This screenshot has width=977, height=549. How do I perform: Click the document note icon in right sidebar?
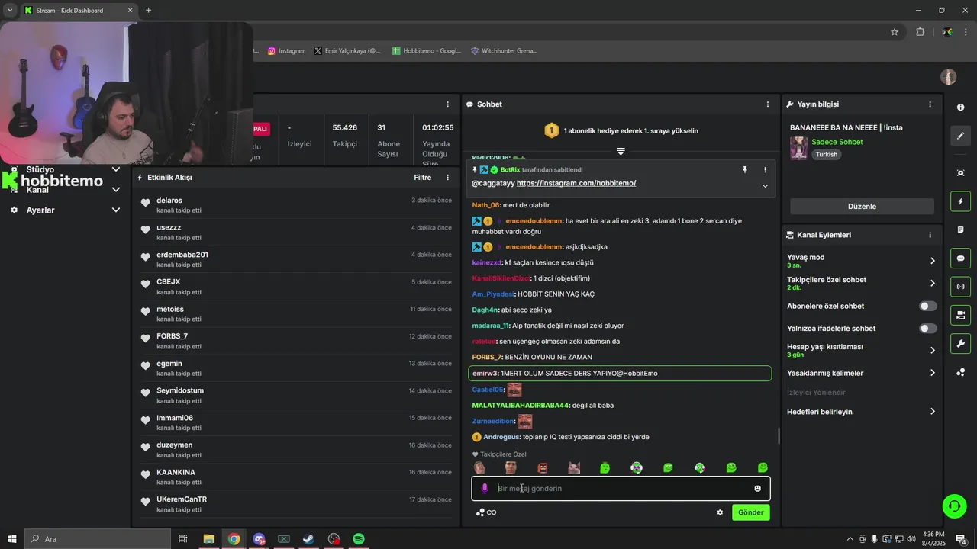(960, 230)
